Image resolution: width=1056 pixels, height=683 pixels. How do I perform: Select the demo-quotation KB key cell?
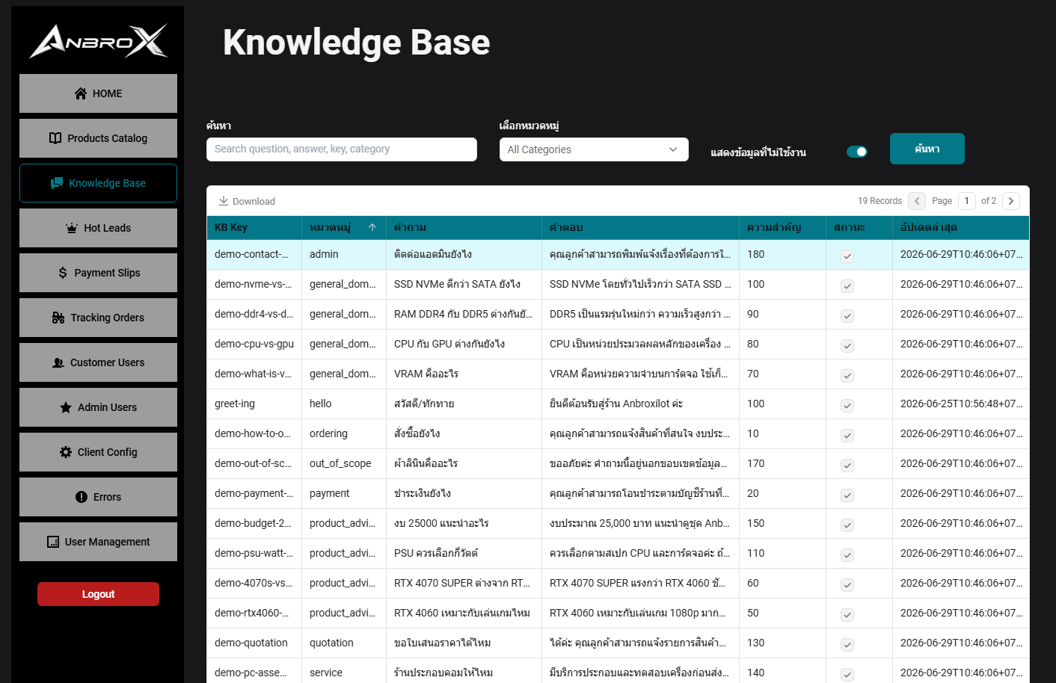coord(254,643)
